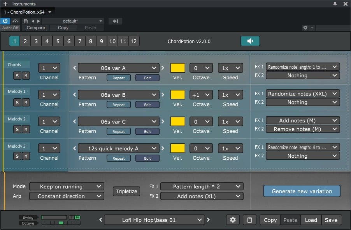Screen dimensions: 351x230
Task: Next pattern arrow for Chords row
Action: [163, 68]
